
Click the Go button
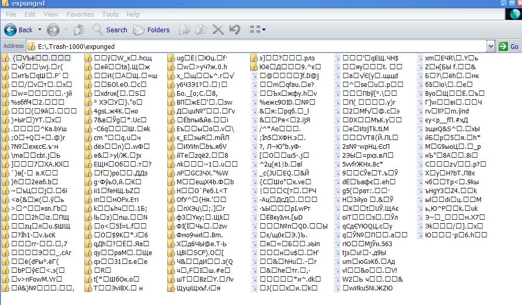point(508,46)
